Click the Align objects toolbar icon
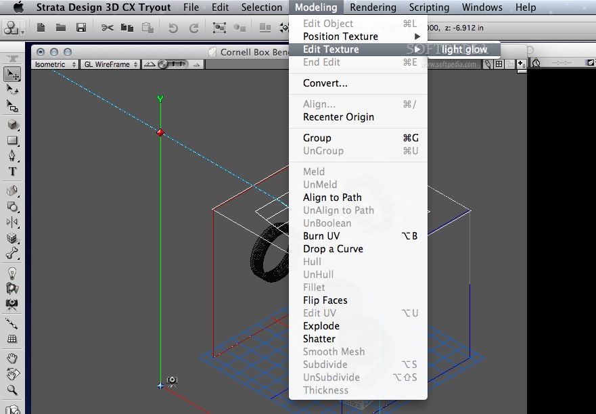This screenshot has height=414, width=596. [265, 28]
